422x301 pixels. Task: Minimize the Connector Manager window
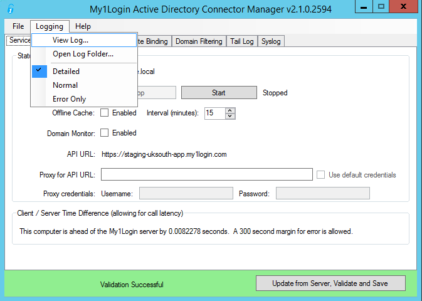coord(364,6)
